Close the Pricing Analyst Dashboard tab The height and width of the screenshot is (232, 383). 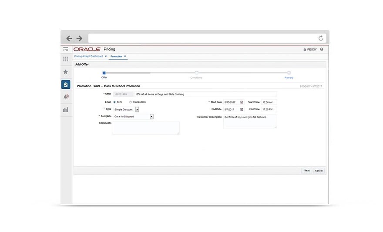106,56
